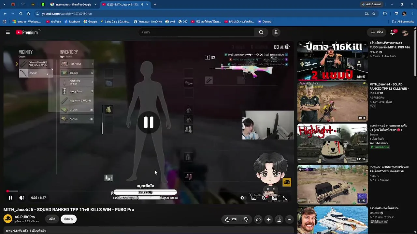Viewport: 417px width, 234px height.
Task: Mute the video using the speaker icon
Action: [22, 198]
